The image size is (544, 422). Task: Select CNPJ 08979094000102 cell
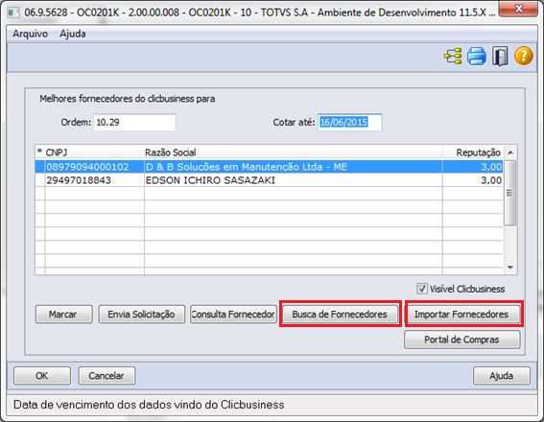coord(94,167)
